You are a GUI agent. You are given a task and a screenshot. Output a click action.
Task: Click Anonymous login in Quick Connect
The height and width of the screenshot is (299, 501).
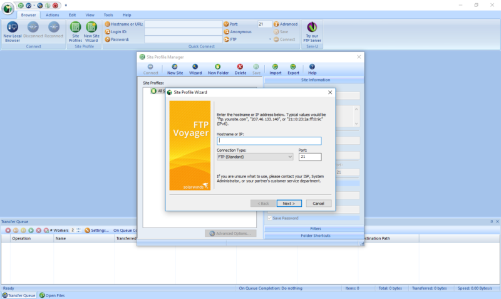point(237,32)
